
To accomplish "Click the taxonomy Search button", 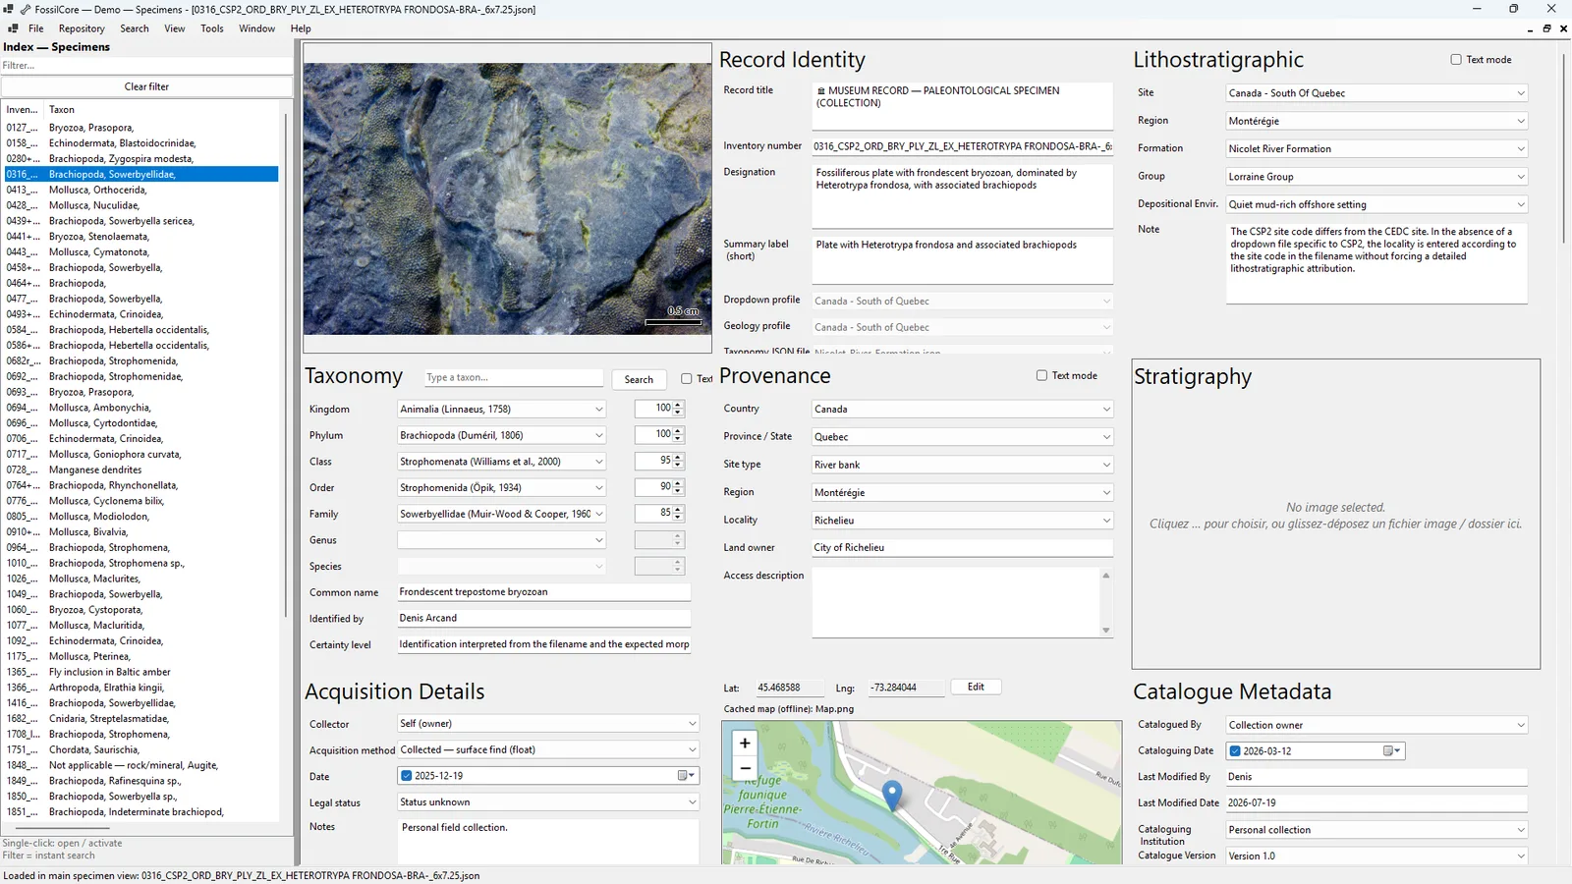I will pyautogui.click(x=639, y=379).
